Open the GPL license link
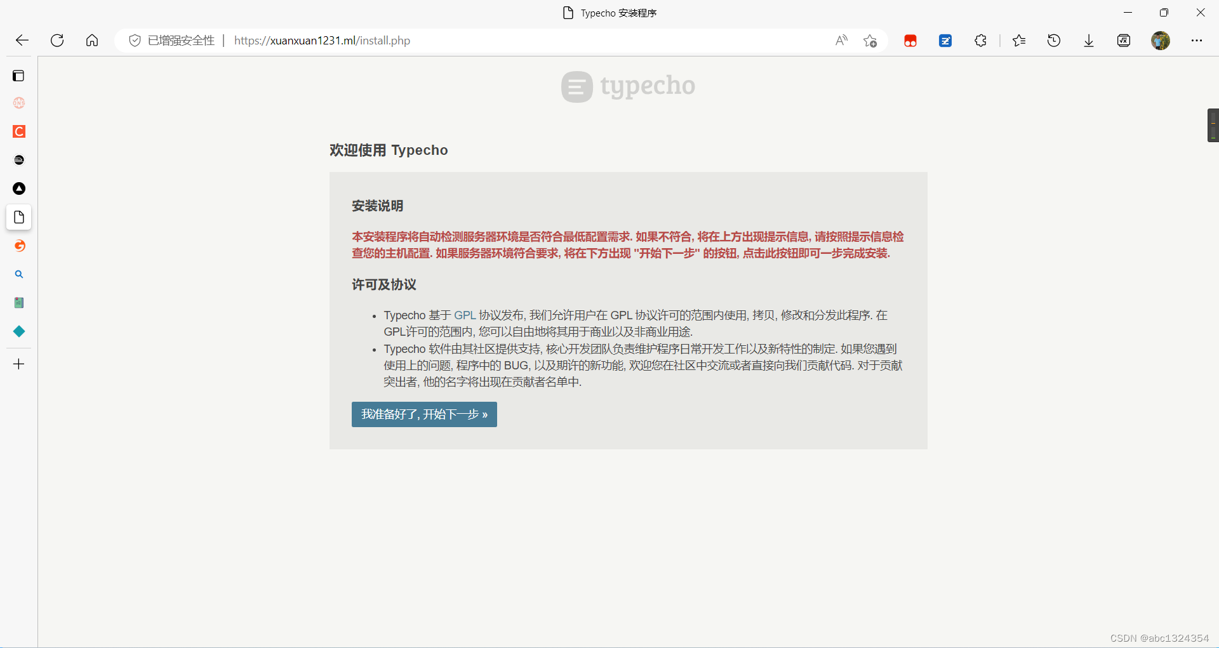The width and height of the screenshot is (1219, 648). point(465,315)
